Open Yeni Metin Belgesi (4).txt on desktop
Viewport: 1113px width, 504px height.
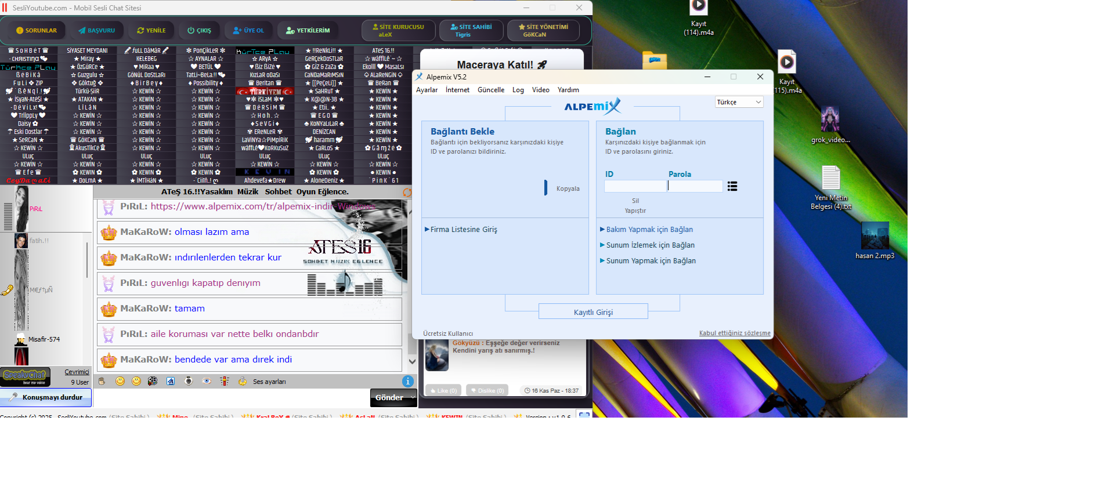pyautogui.click(x=831, y=188)
